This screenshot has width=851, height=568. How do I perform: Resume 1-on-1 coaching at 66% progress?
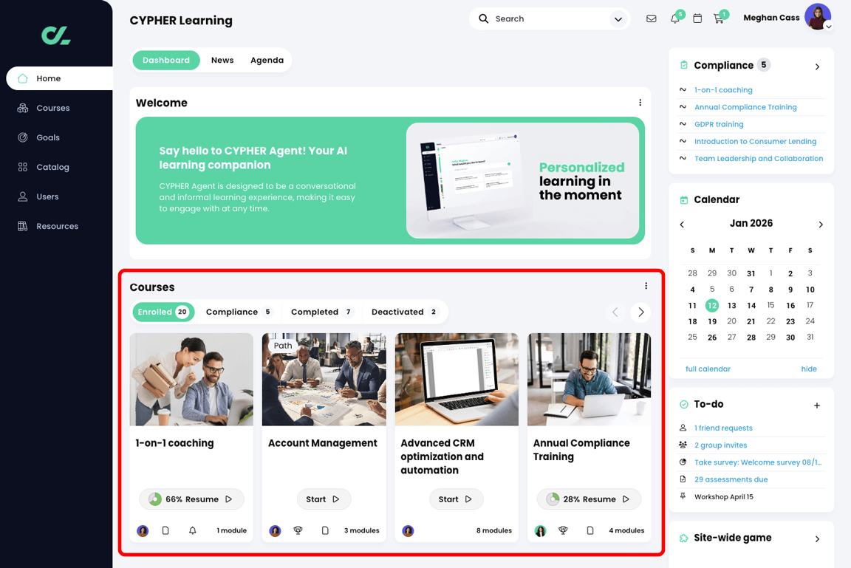[x=191, y=499]
